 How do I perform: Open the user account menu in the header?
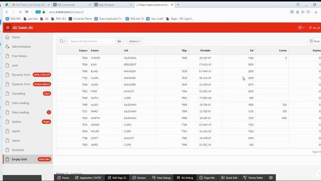pyautogui.click(x=314, y=28)
